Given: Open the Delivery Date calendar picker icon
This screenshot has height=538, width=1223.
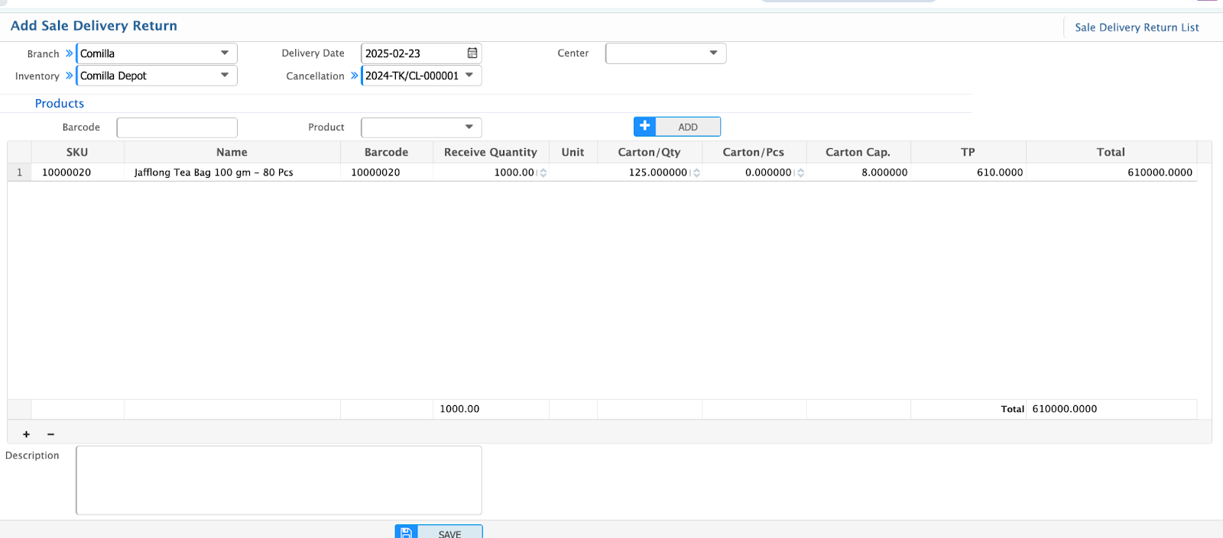Looking at the screenshot, I should 472,53.
